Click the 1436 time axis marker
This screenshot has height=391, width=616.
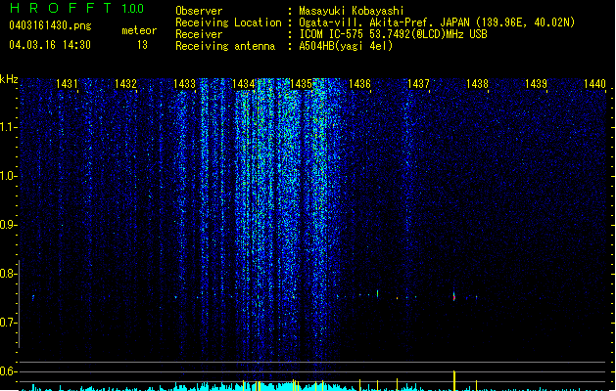tap(359, 84)
